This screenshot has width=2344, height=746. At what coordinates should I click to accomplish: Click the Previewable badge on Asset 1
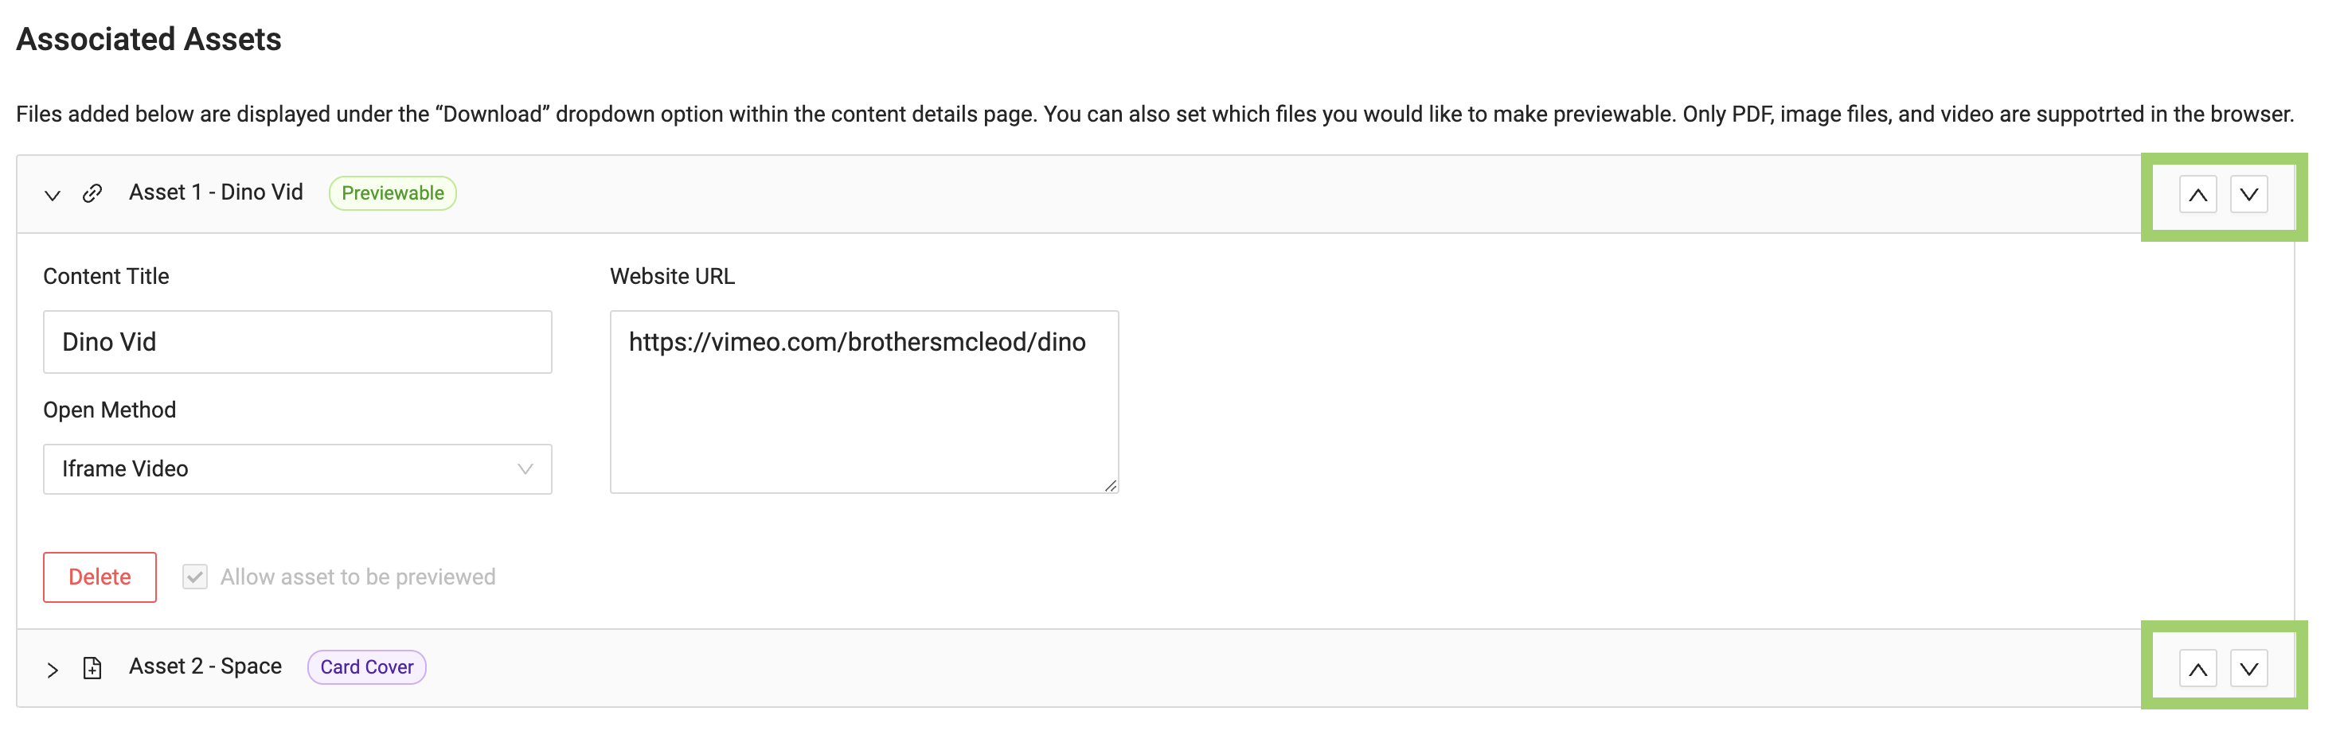point(393,193)
